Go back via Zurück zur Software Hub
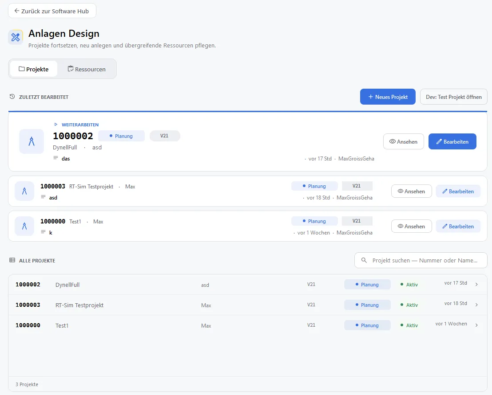This screenshot has width=492, height=395. pos(52,11)
